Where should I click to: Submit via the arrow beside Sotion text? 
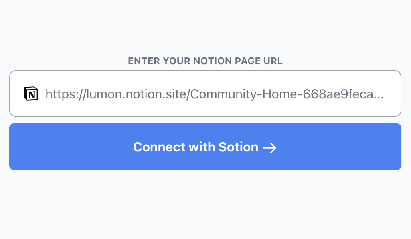click(270, 147)
